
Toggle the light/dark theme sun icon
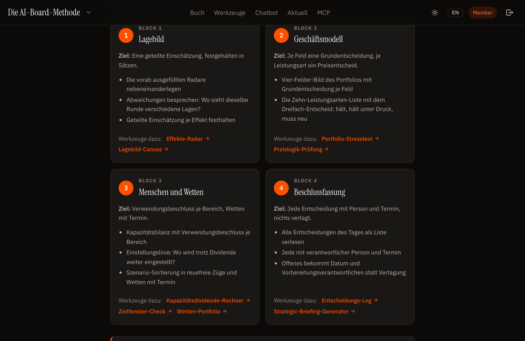435,13
